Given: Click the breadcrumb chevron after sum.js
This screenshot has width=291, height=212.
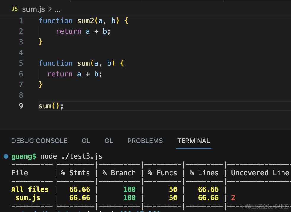Looking at the screenshot, I should point(50,9).
